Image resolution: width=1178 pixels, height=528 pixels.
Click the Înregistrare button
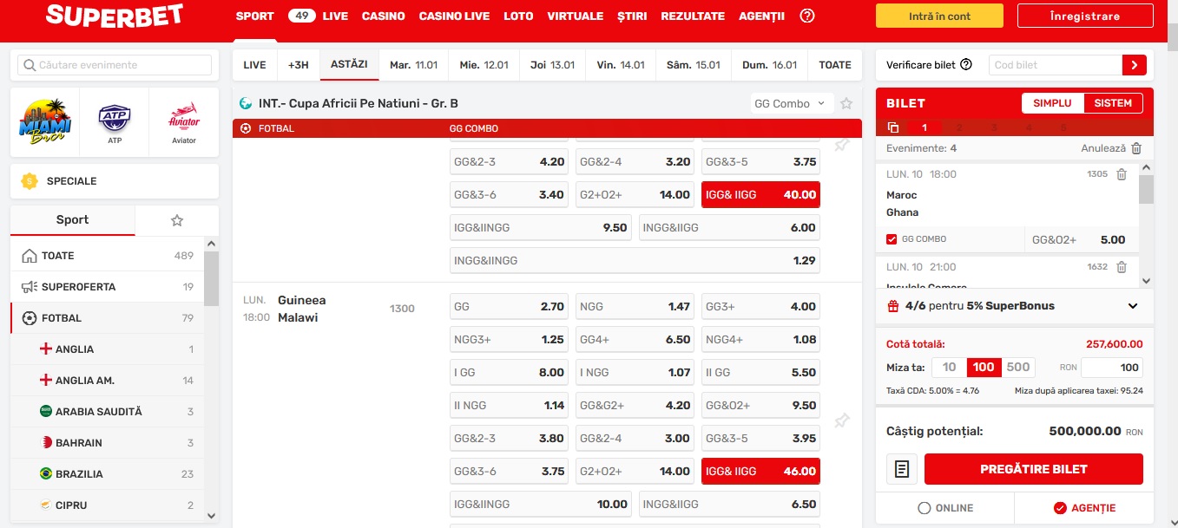(x=1084, y=16)
